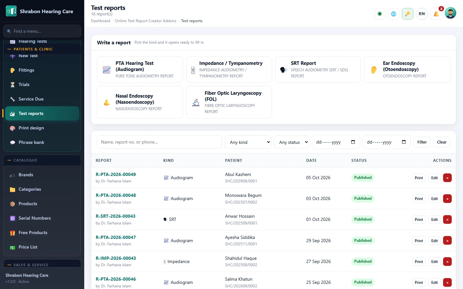Click the Trials hourglass icon
The image size is (463, 289).
click(x=13, y=85)
